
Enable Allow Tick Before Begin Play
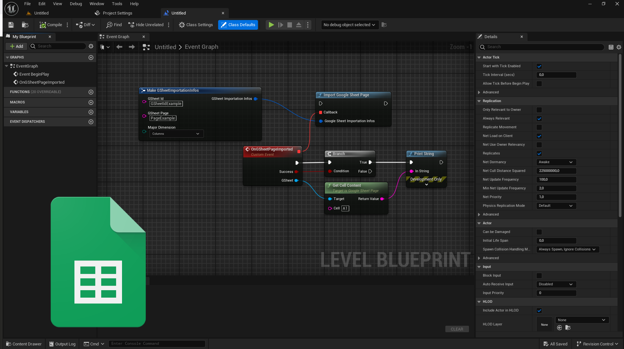click(539, 84)
